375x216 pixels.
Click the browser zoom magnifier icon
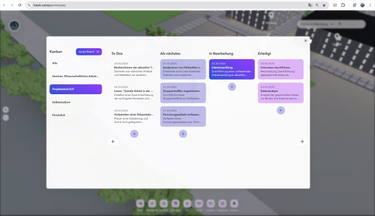(317, 5)
